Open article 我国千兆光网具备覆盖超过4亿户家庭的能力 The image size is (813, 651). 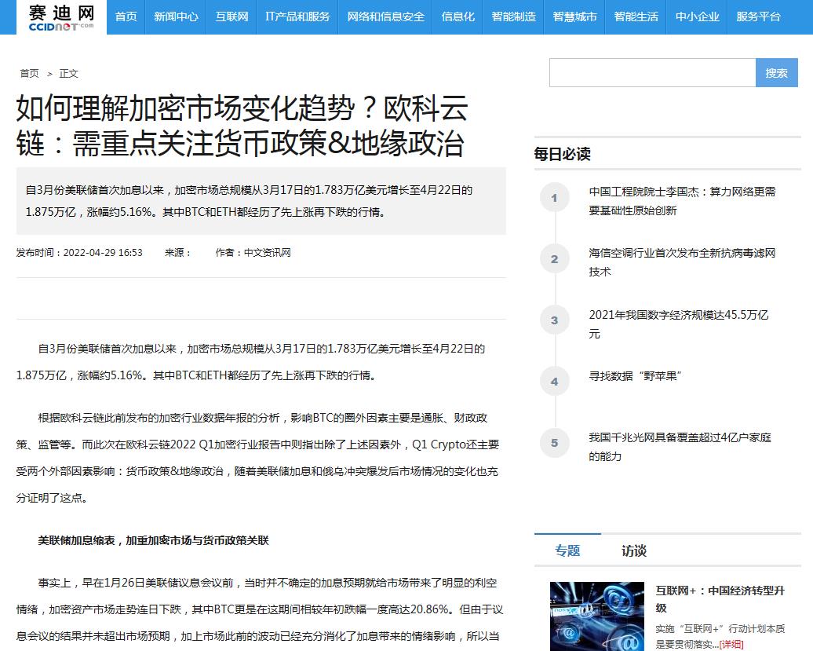coord(680,447)
